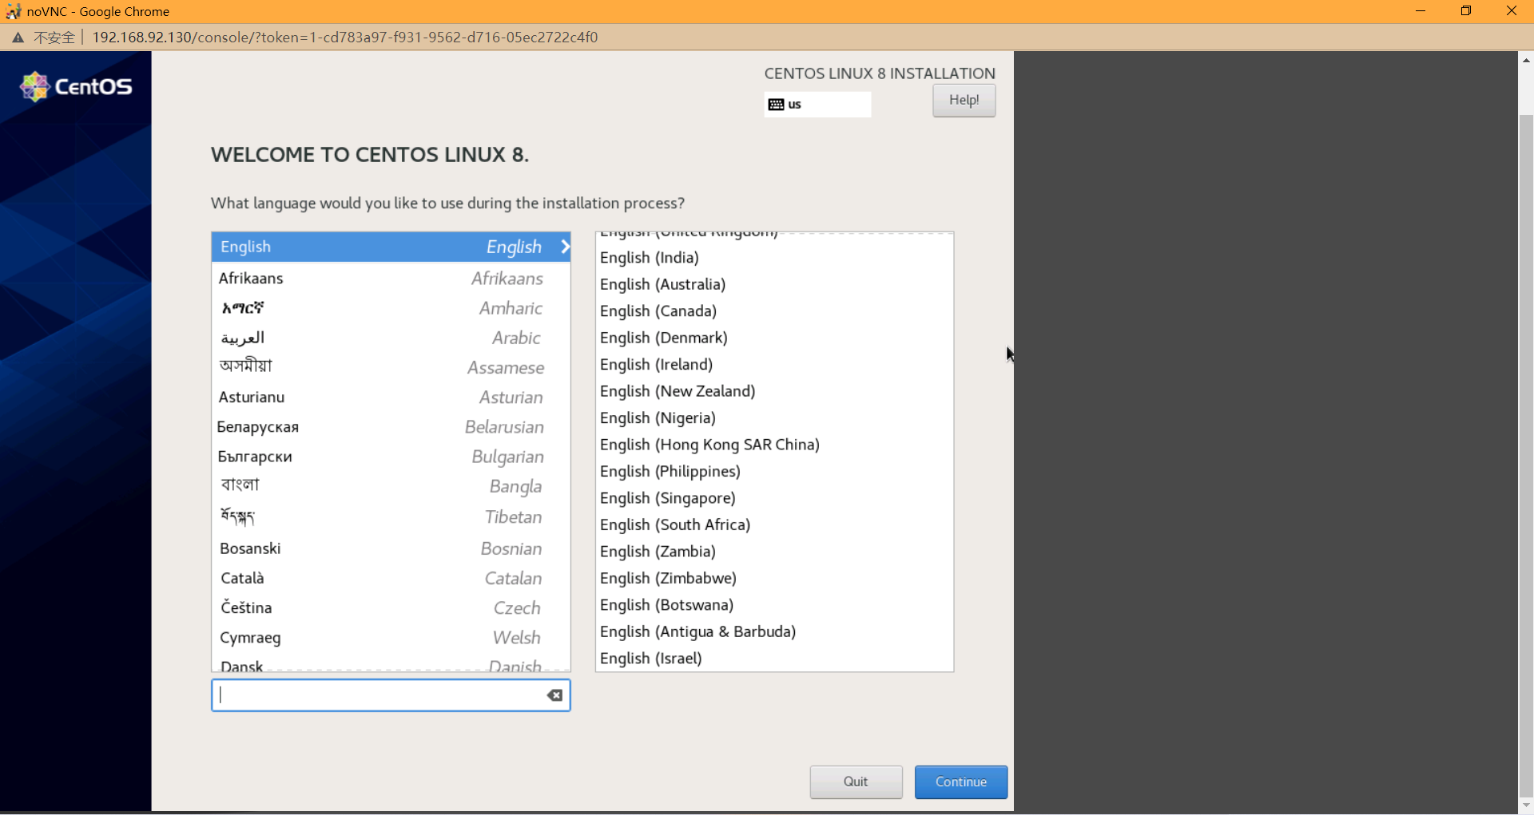Choose English (Israel) locale
The width and height of the screenshot is (1534, 815).
point(774,659)
